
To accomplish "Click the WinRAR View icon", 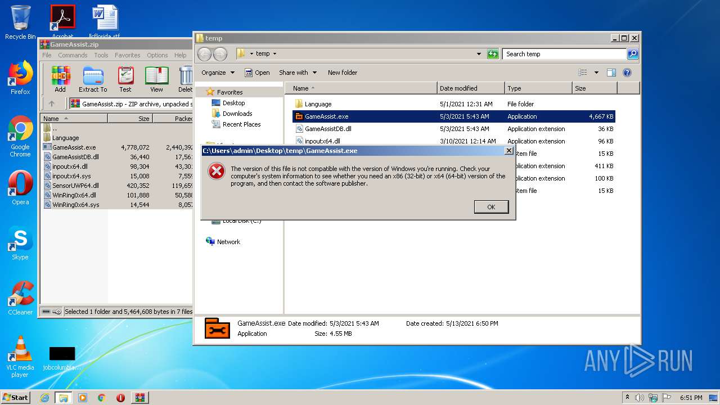I will click(156, 79).
